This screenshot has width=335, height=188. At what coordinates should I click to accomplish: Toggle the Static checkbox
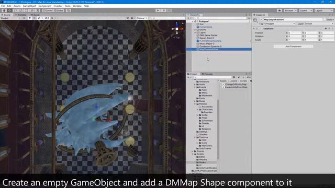click(325, 20)
